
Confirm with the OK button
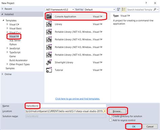(x=134, y=127)
